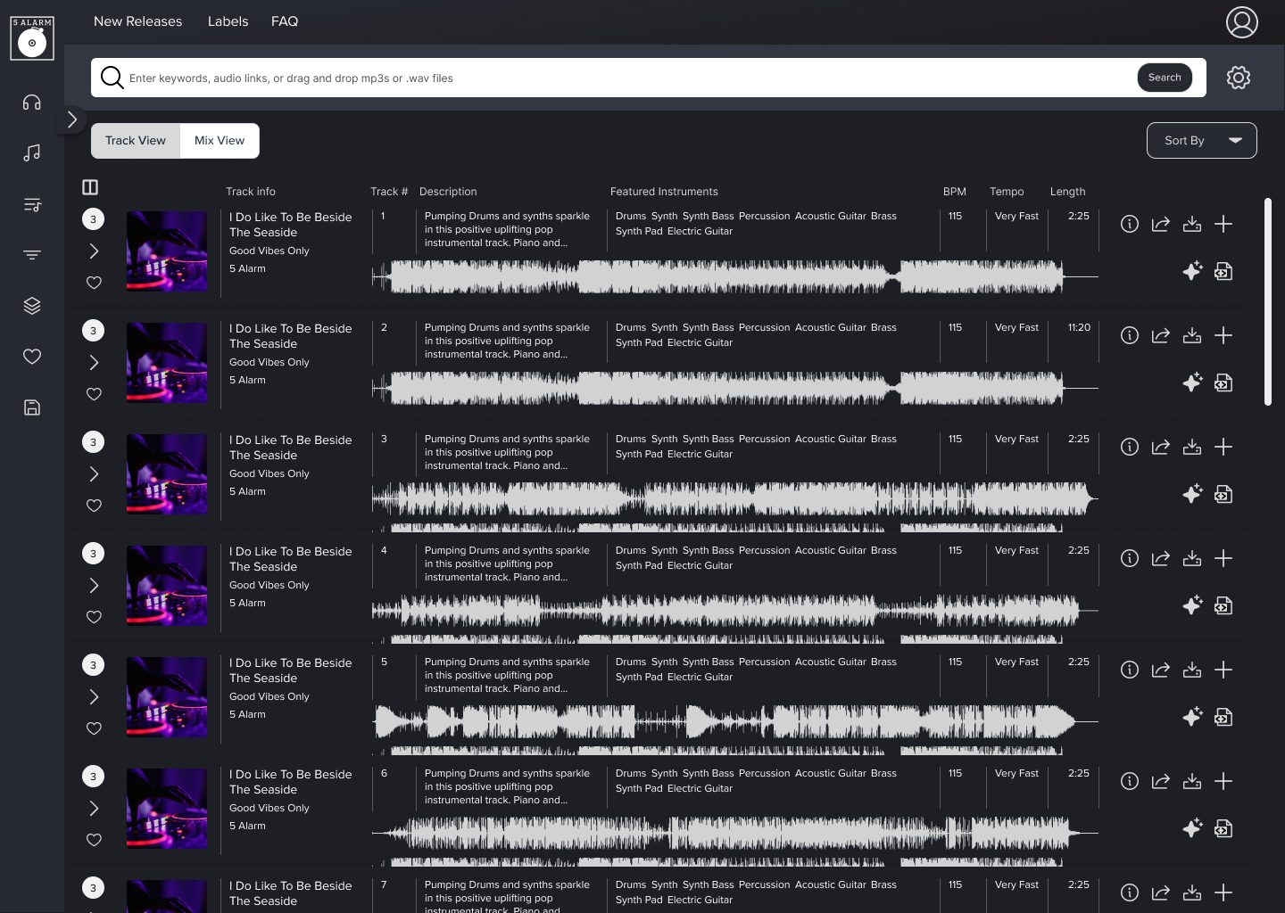
Task: Open the stacked layers icon in sidebar
Action: click(x=32, y=306)
